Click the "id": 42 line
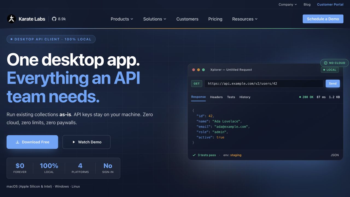The height and width of the screenshot is (197, 350). [x=205, y=116]
